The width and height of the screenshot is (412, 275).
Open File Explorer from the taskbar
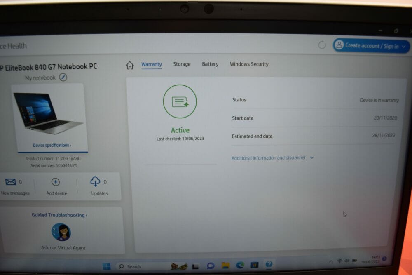pos(225,265)
